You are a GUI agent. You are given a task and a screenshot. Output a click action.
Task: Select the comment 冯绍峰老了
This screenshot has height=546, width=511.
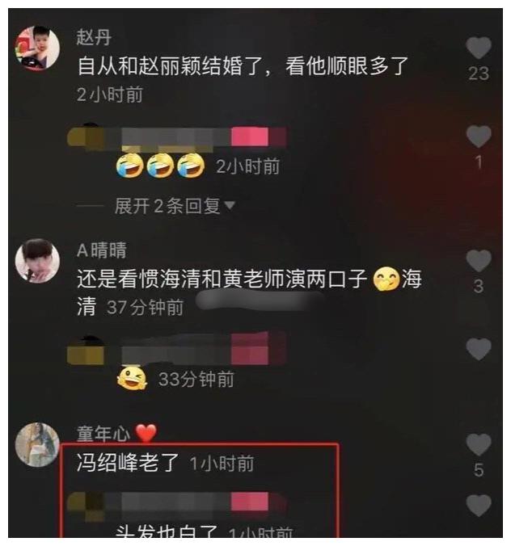pos(128,463)
